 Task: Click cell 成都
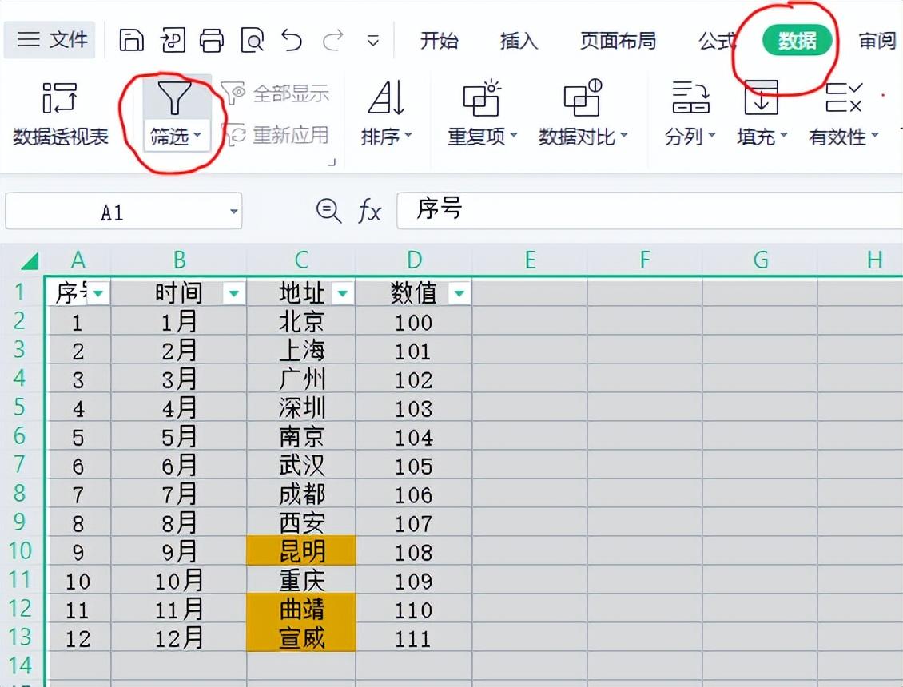[301, 494]
